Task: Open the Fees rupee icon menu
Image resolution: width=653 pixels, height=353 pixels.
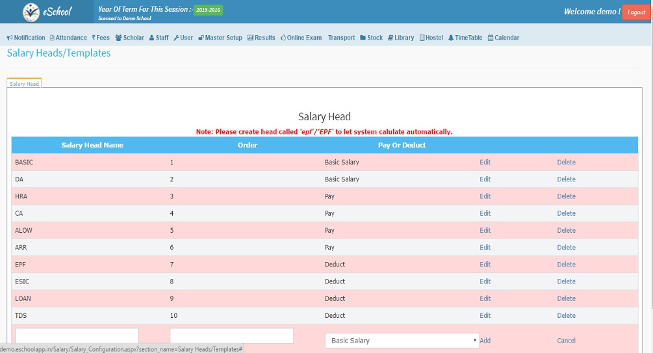Action: click(94, 38)
